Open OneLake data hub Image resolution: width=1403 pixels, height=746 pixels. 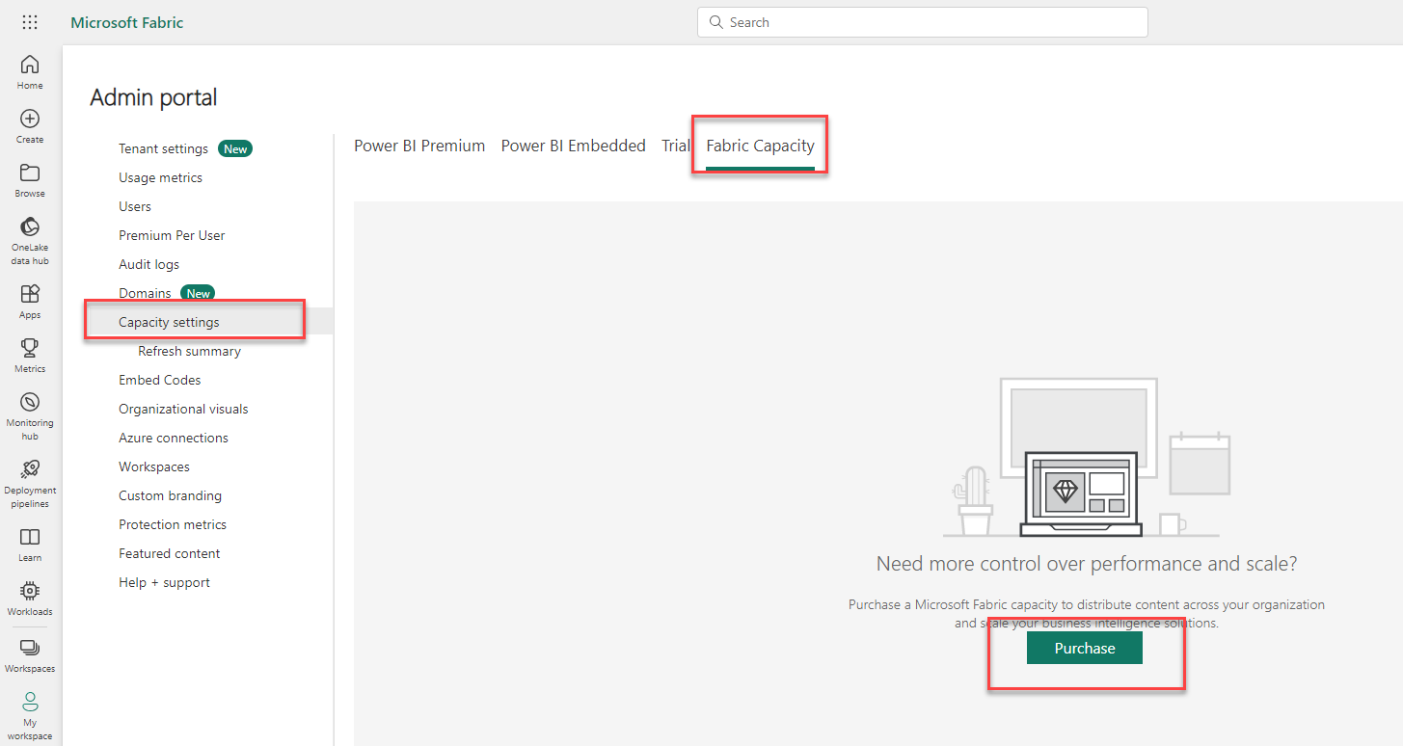[x=30, y=241]
